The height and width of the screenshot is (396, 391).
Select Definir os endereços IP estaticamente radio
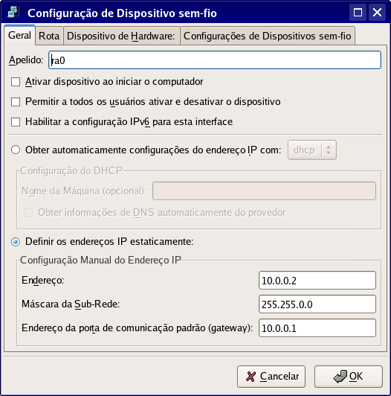[x=16, y=242]
